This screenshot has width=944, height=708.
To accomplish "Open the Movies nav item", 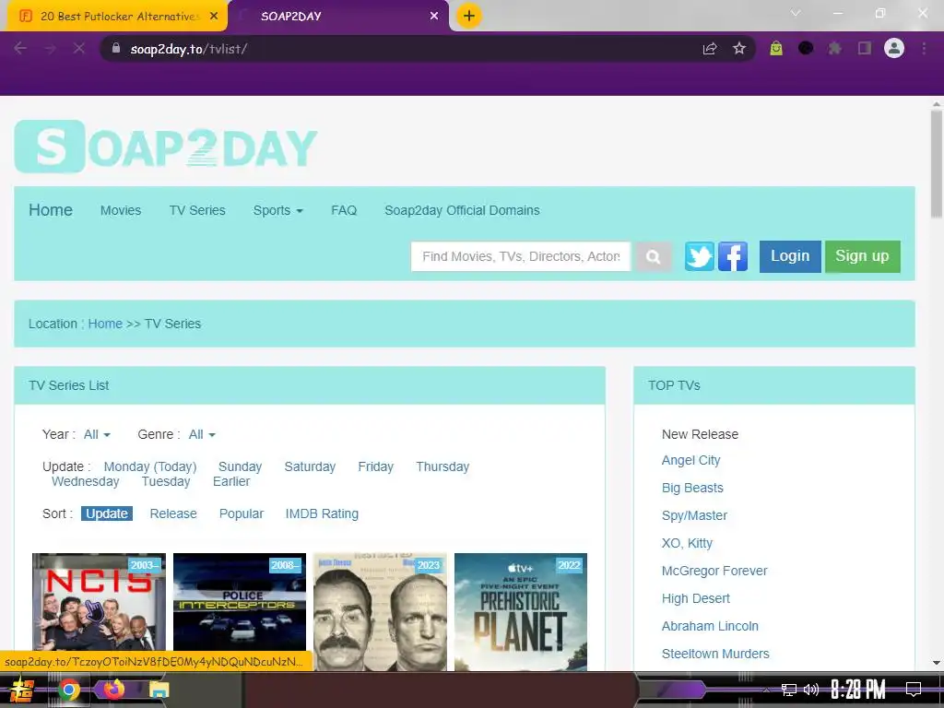I will tap(121, 210).
